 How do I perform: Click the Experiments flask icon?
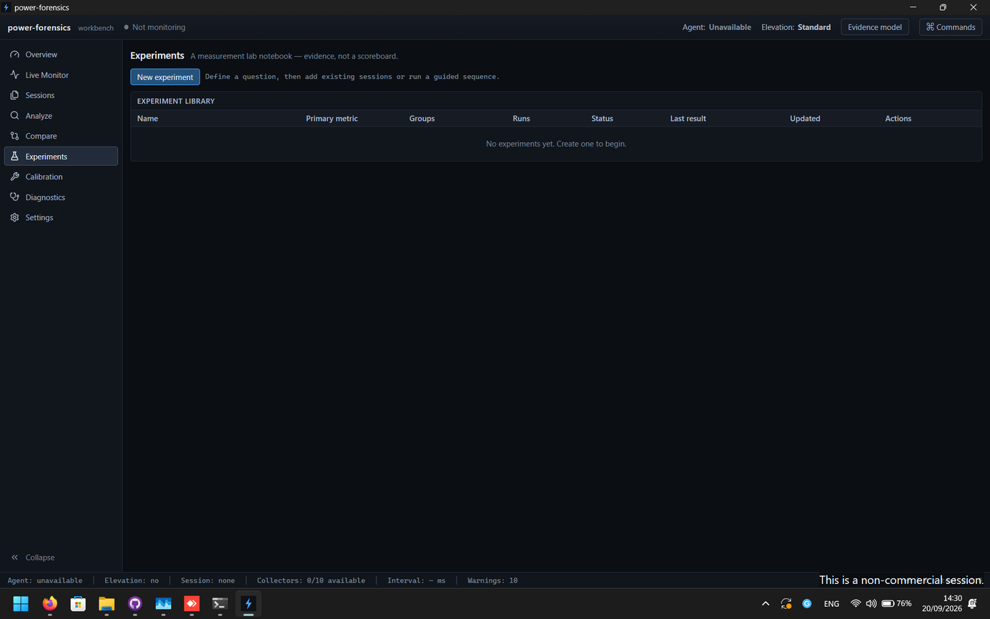(14, 157)
